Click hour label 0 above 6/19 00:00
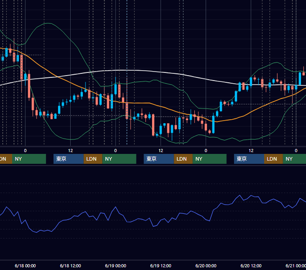The width and height of the screenshot is (306, 270). (x=116, y=151)
